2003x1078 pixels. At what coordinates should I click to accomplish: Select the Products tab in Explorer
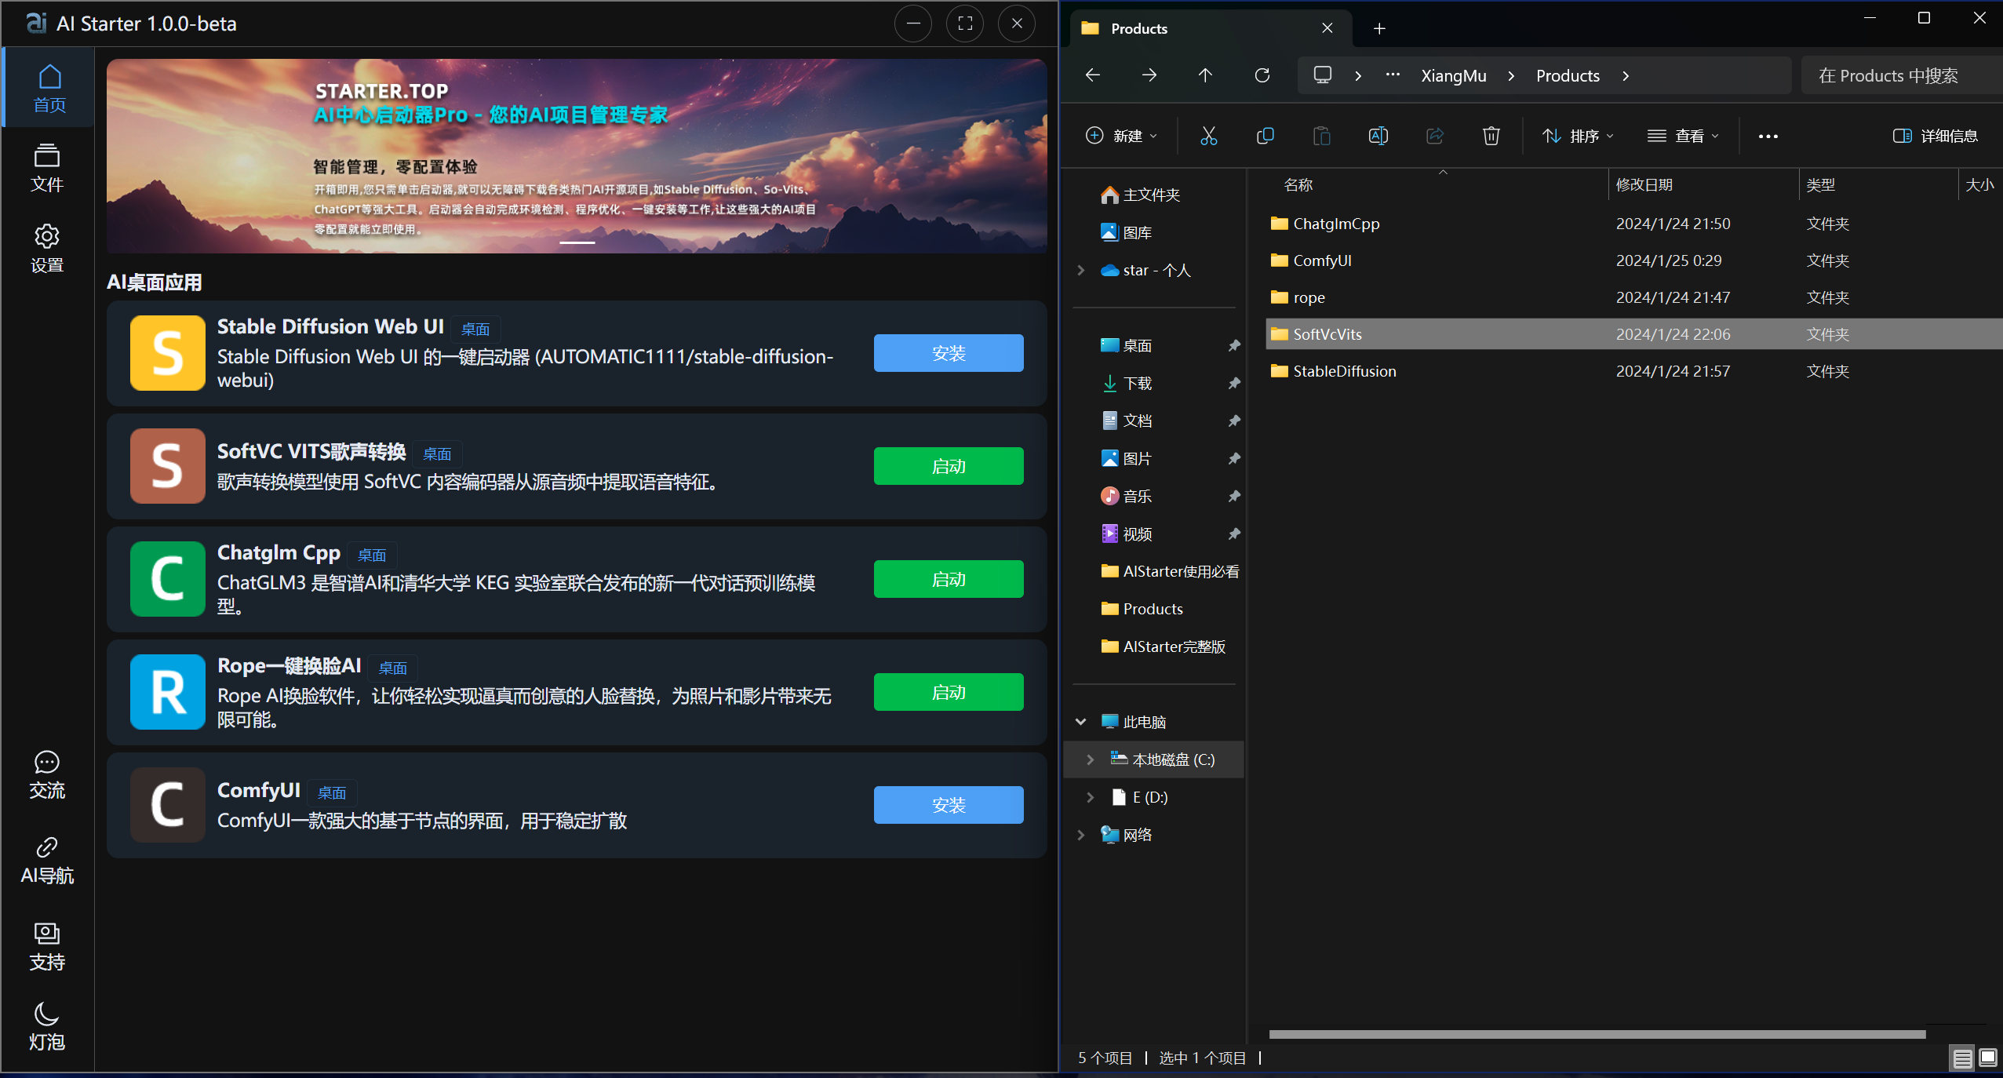click(1211, 28)
